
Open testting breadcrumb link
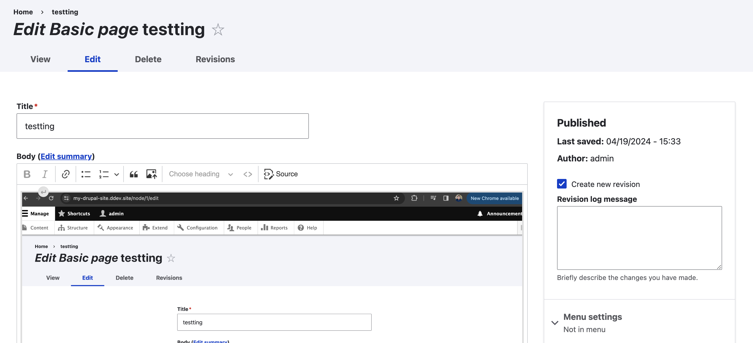65,12
